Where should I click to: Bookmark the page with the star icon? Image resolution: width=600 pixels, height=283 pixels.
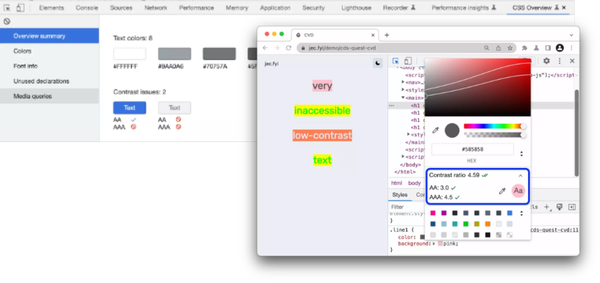click(x=510, y=48)
